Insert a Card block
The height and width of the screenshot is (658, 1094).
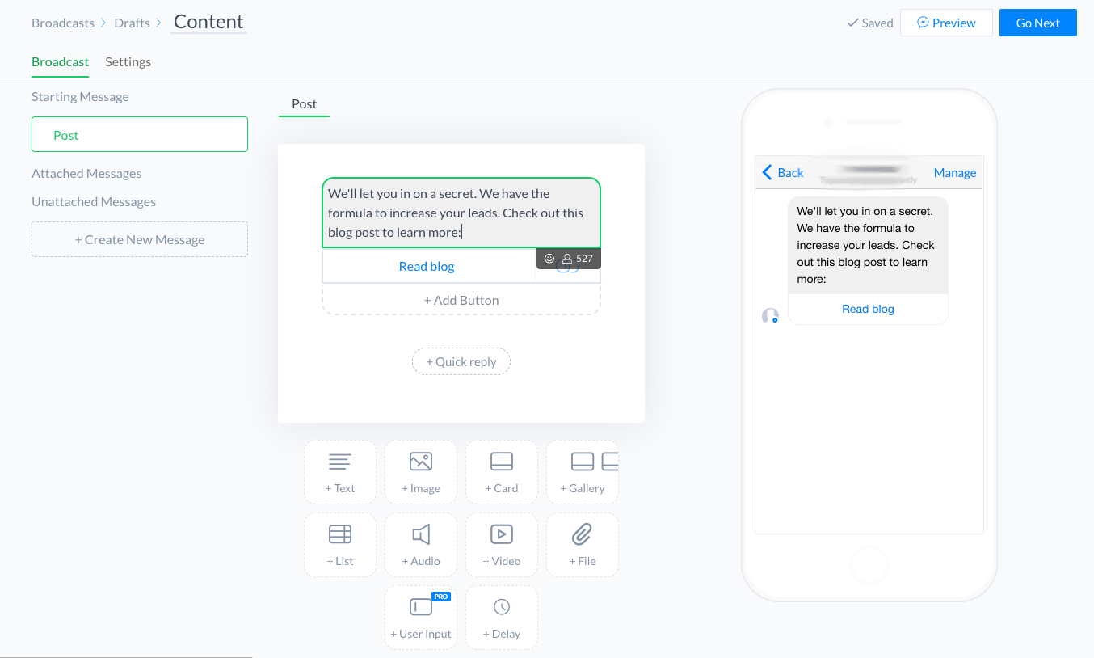502,472
